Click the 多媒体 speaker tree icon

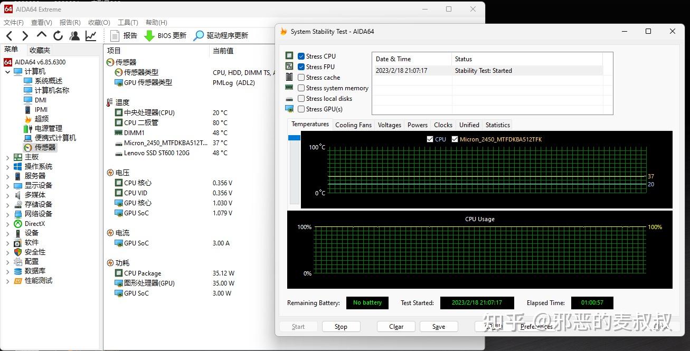18,195
